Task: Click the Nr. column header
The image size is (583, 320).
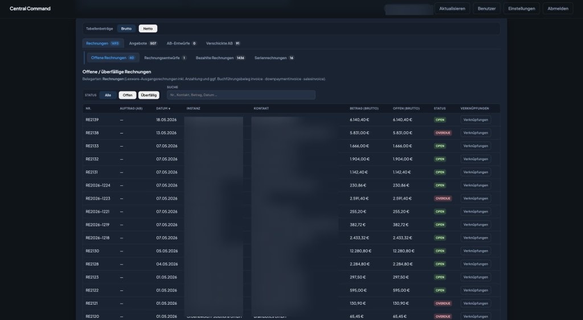Action: tap(88, 109)
